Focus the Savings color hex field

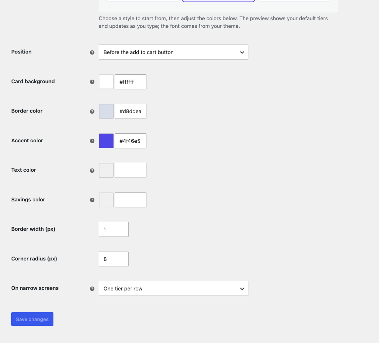[x=130, y=200]
